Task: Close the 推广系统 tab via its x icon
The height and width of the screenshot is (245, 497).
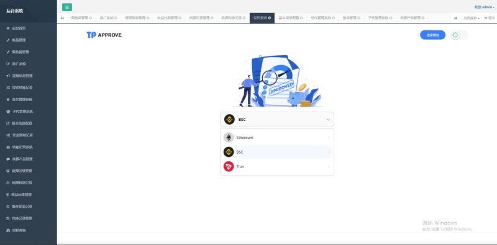Action: pos(116,18)
